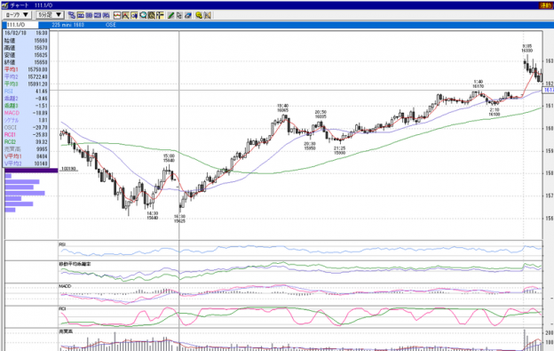Open the 5分足 timeframe dropdown

(50, 15)
